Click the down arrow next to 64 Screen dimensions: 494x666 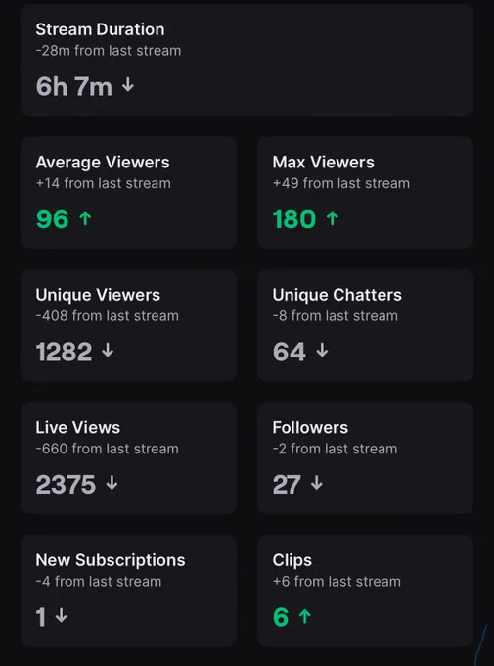click(x=322, y=351)
